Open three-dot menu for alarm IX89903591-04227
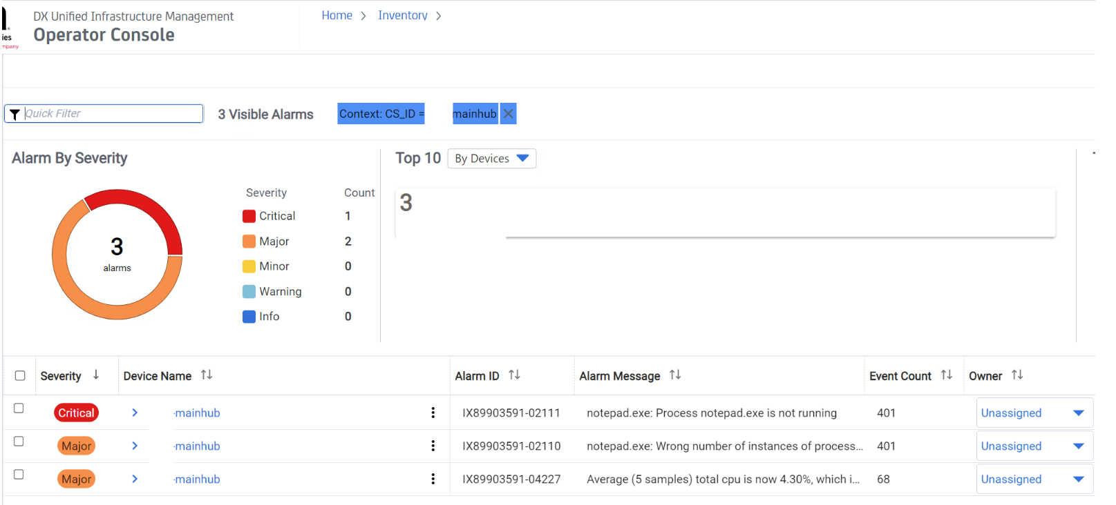This screenshot has height=505, width=1116. 433,479
